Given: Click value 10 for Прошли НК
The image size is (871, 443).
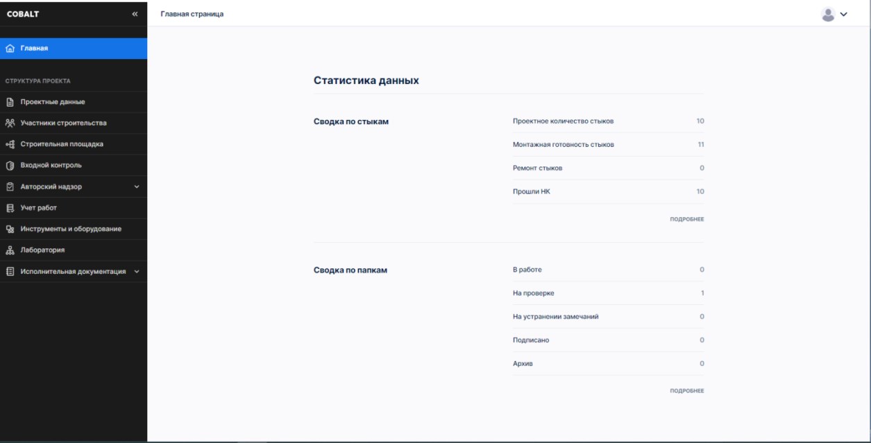Looking at the screenshot, I should click(x=700, y=192).
